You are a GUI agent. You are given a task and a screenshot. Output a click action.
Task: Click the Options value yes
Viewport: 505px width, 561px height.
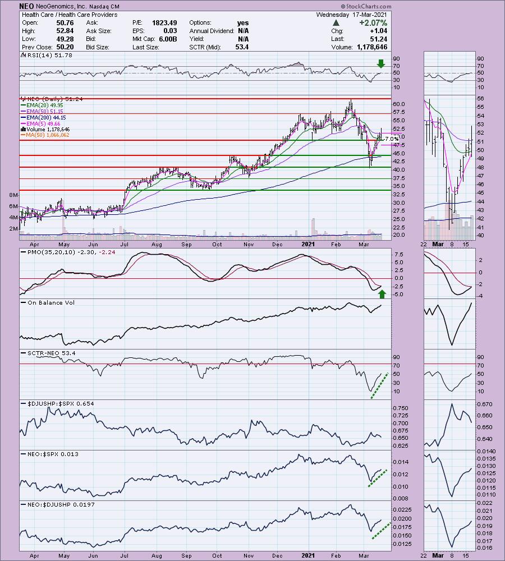[x=243, y=23]
